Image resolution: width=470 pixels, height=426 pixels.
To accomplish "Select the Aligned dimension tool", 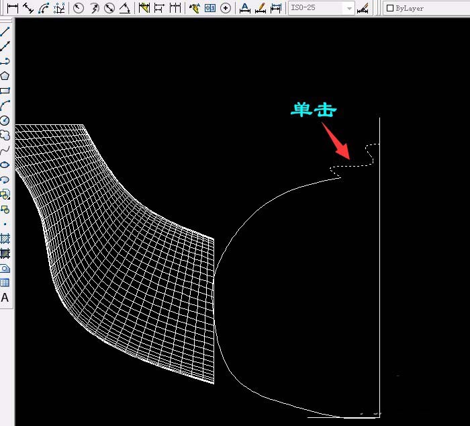I will tap(28, 8).
